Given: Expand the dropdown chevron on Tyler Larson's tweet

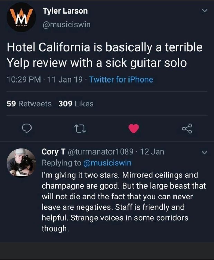Looking at the screenshot, I should tap(204, 11).
